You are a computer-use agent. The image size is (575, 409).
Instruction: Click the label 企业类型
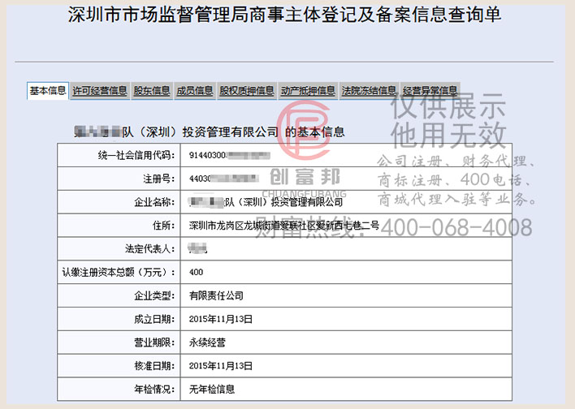pyautogui.click(x=154, y=295)
